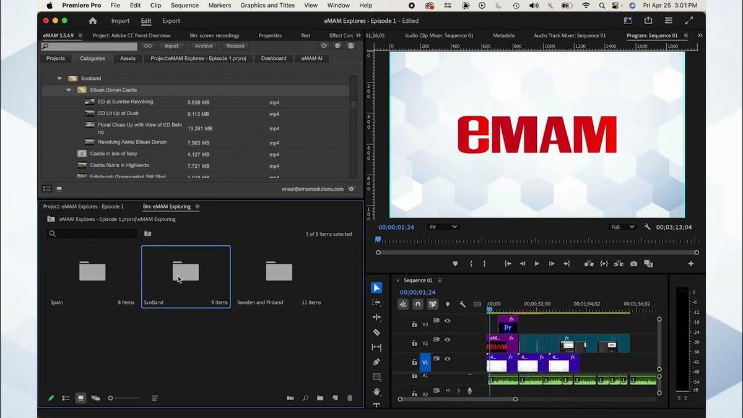The height and width of the screenshot is (418, 743).
Task: Open the Markers menu
Action: [x=219, y=6]
